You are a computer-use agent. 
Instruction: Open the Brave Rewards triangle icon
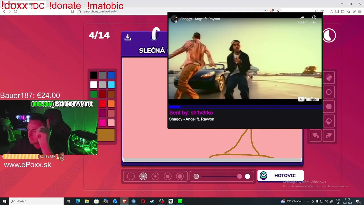278,11
